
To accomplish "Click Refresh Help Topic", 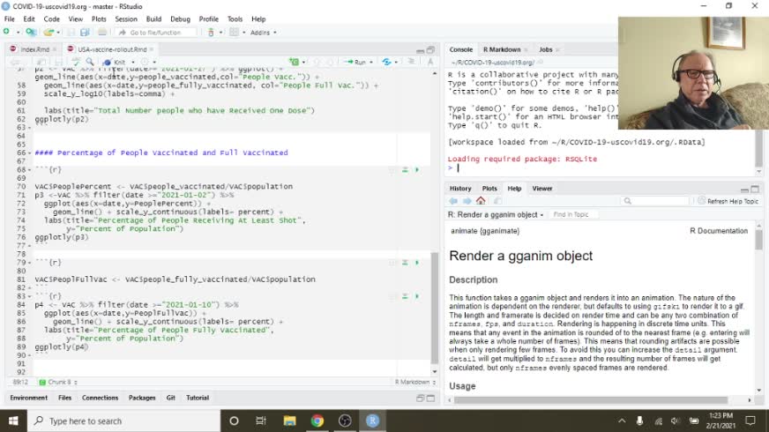I will [x=728, y=201].
